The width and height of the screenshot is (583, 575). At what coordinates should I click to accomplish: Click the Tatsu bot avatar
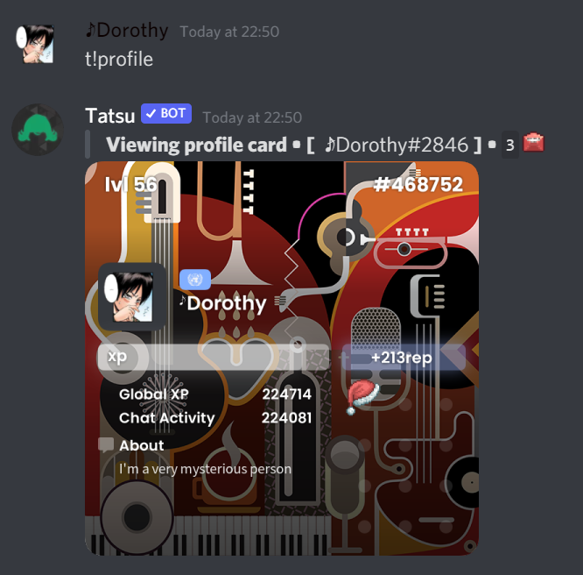click(37, 129)
